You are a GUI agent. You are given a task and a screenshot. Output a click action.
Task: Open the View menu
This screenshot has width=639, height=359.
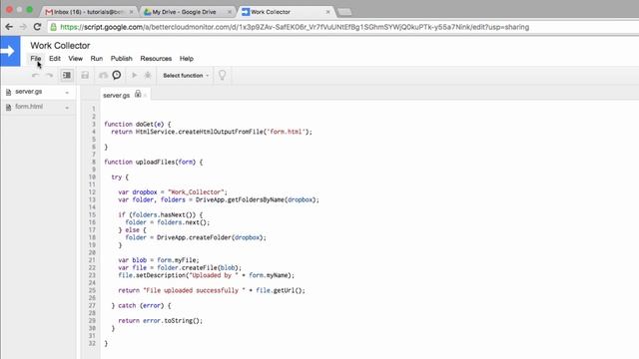click(76, 59)
